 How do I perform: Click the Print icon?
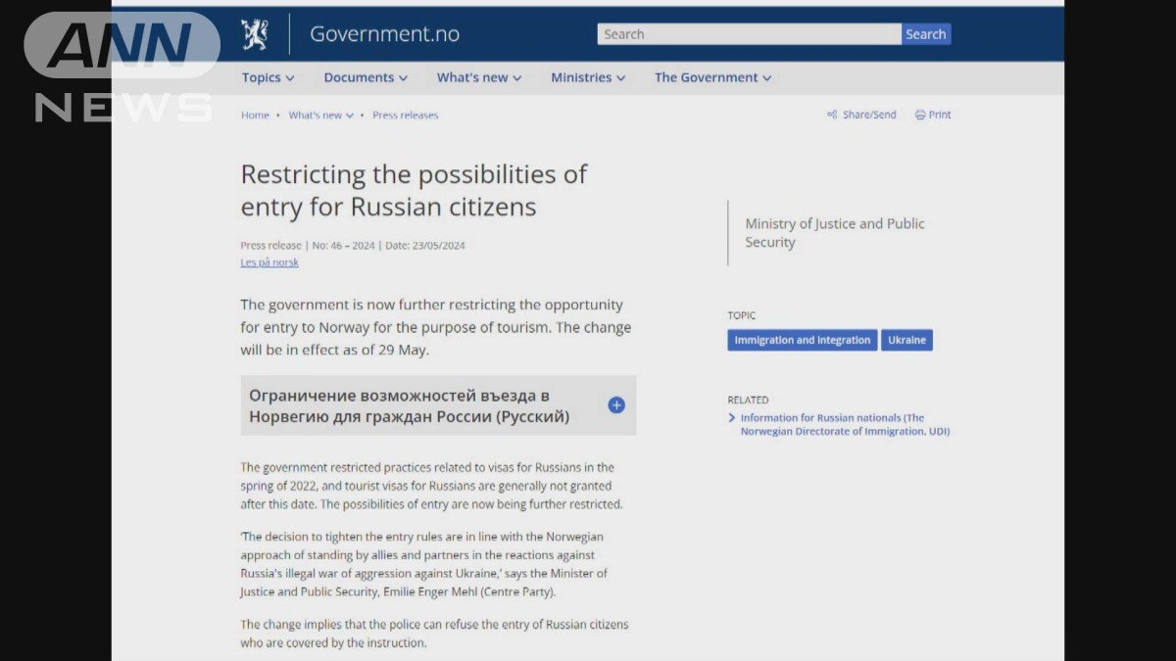(920, 115)
